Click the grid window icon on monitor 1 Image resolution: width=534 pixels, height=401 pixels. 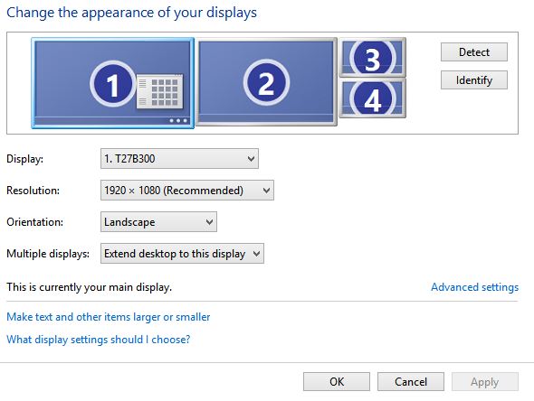pos(159,91)
